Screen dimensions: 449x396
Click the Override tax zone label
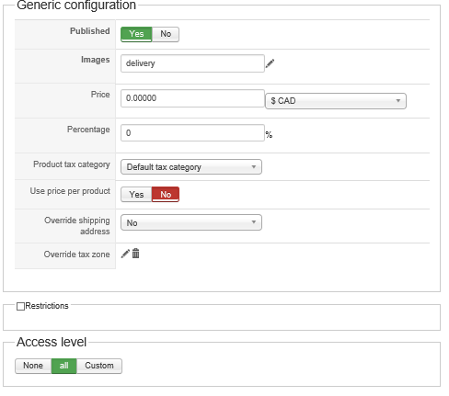coord(76,255)
